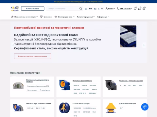Click the KVZ company logo
Screen dimensions: 157x117
[15, 8]
